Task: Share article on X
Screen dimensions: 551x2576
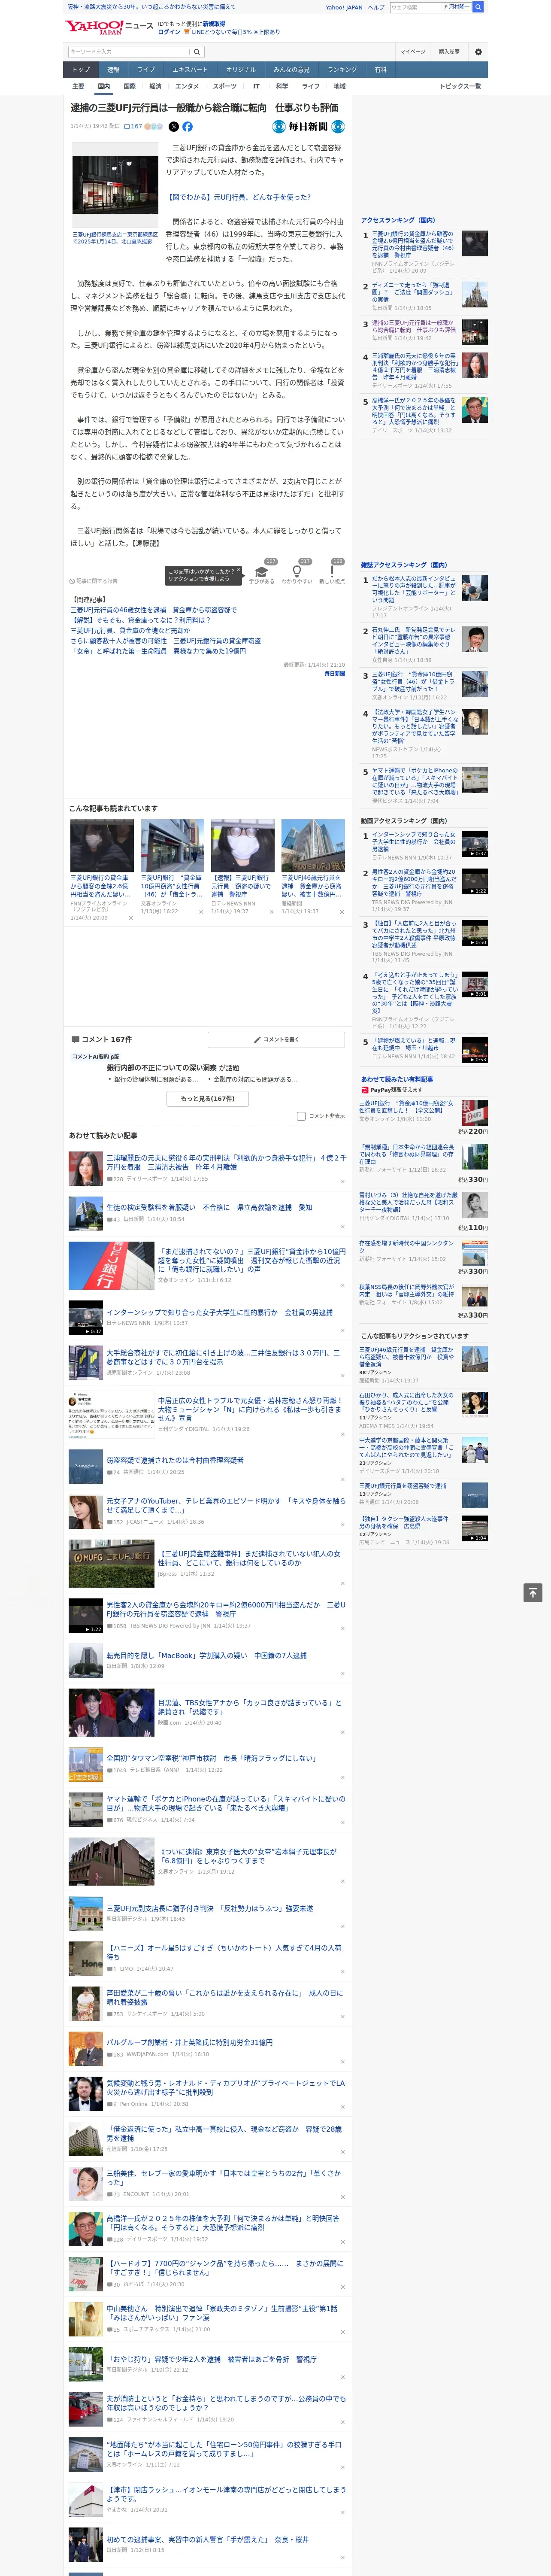Action: click(x=173, y=127)
